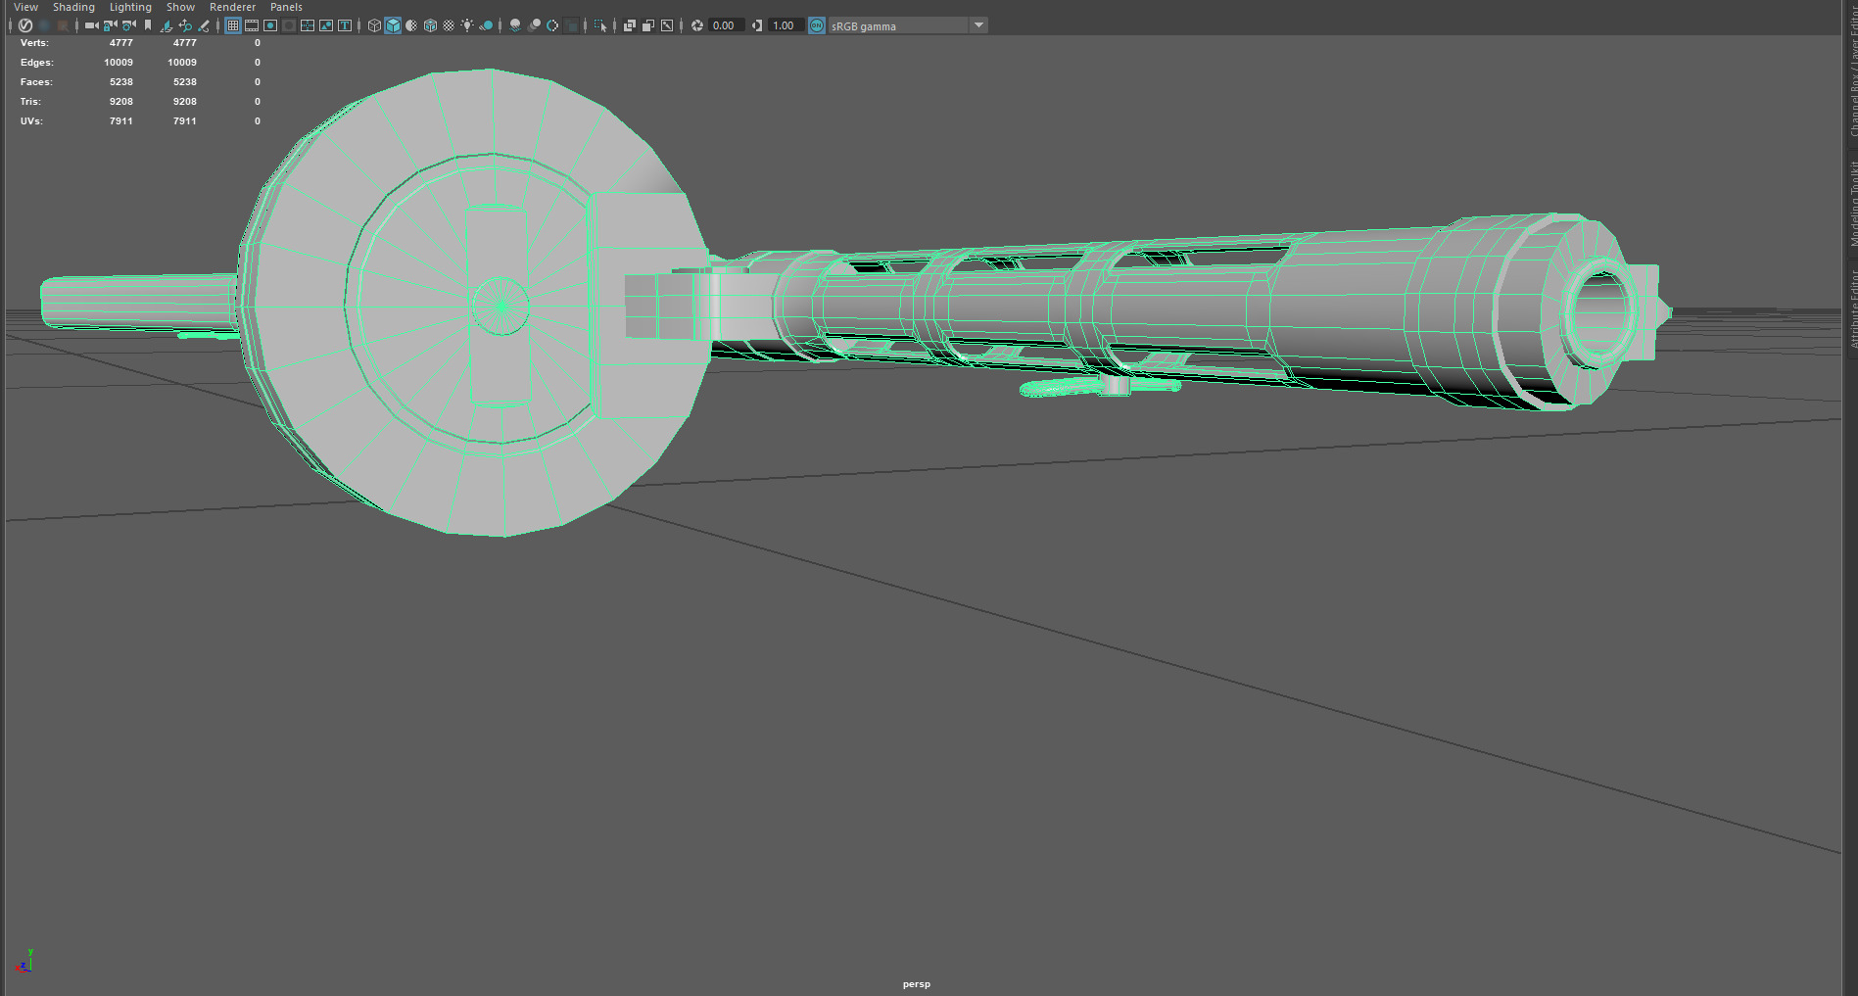Click the Shadows icon
Screen dimensions: 1858x996
point(486,25)
